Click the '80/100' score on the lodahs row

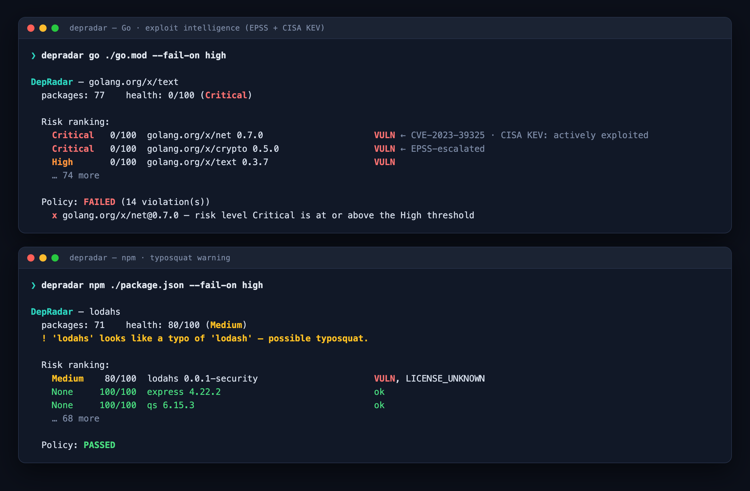click(120, 379)
